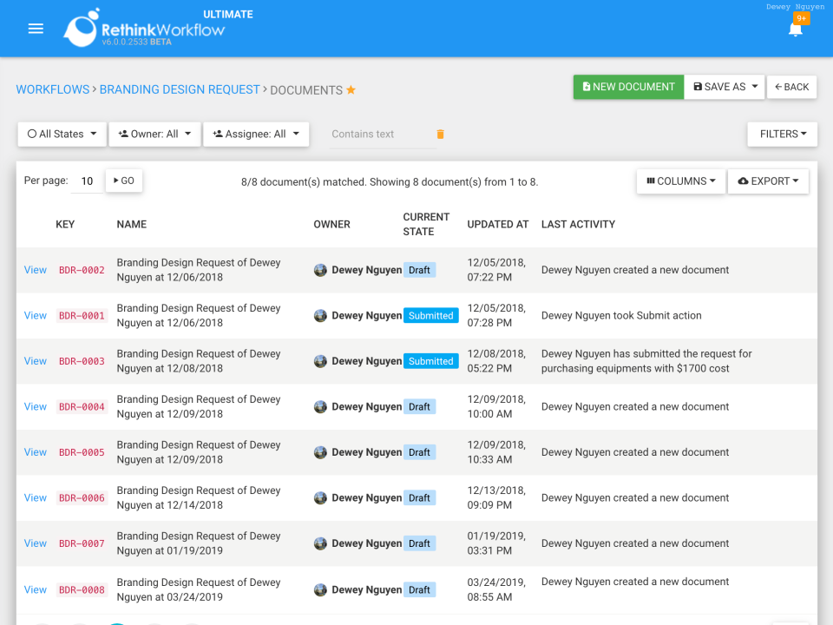Viewport: 833px width, 625px height.
Task: Expand the Assignee: All dropdown
Action: (256, 134)
